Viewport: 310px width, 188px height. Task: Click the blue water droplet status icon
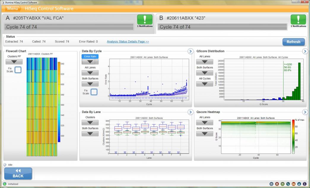click(x=299, y=184)
